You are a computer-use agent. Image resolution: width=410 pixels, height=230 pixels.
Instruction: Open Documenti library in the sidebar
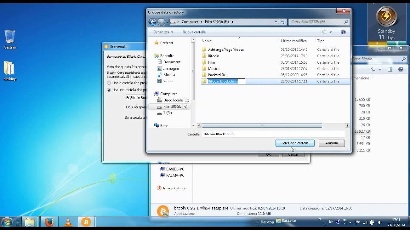coord(172,62)
